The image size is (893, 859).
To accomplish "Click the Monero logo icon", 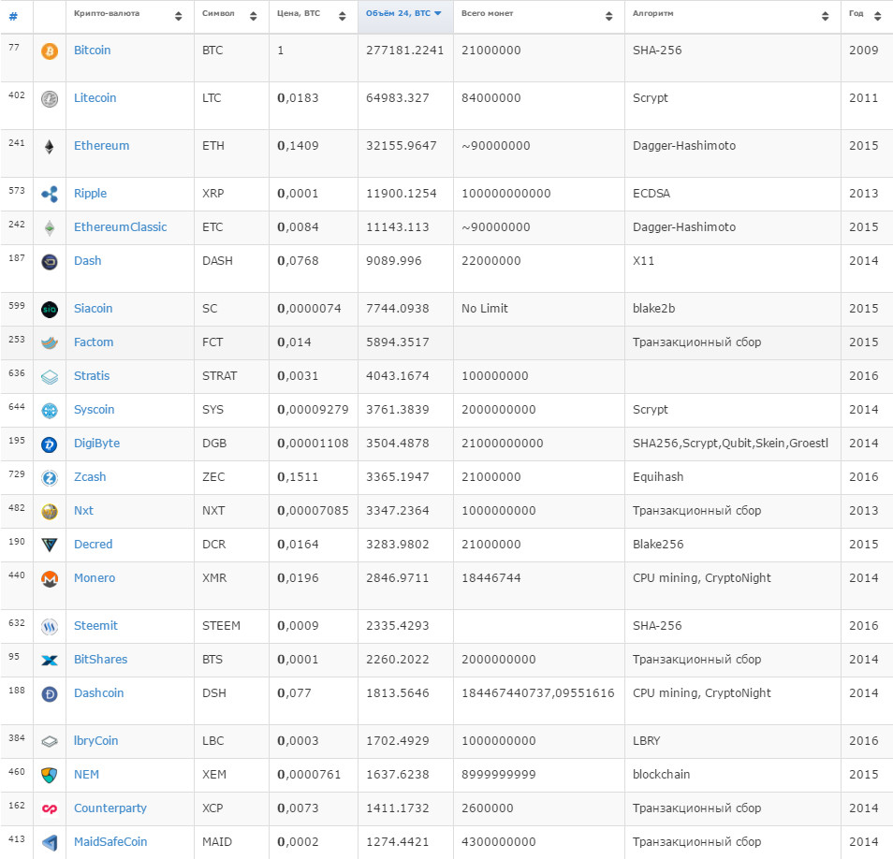I will pyautogui.click(x=50, y=579).
